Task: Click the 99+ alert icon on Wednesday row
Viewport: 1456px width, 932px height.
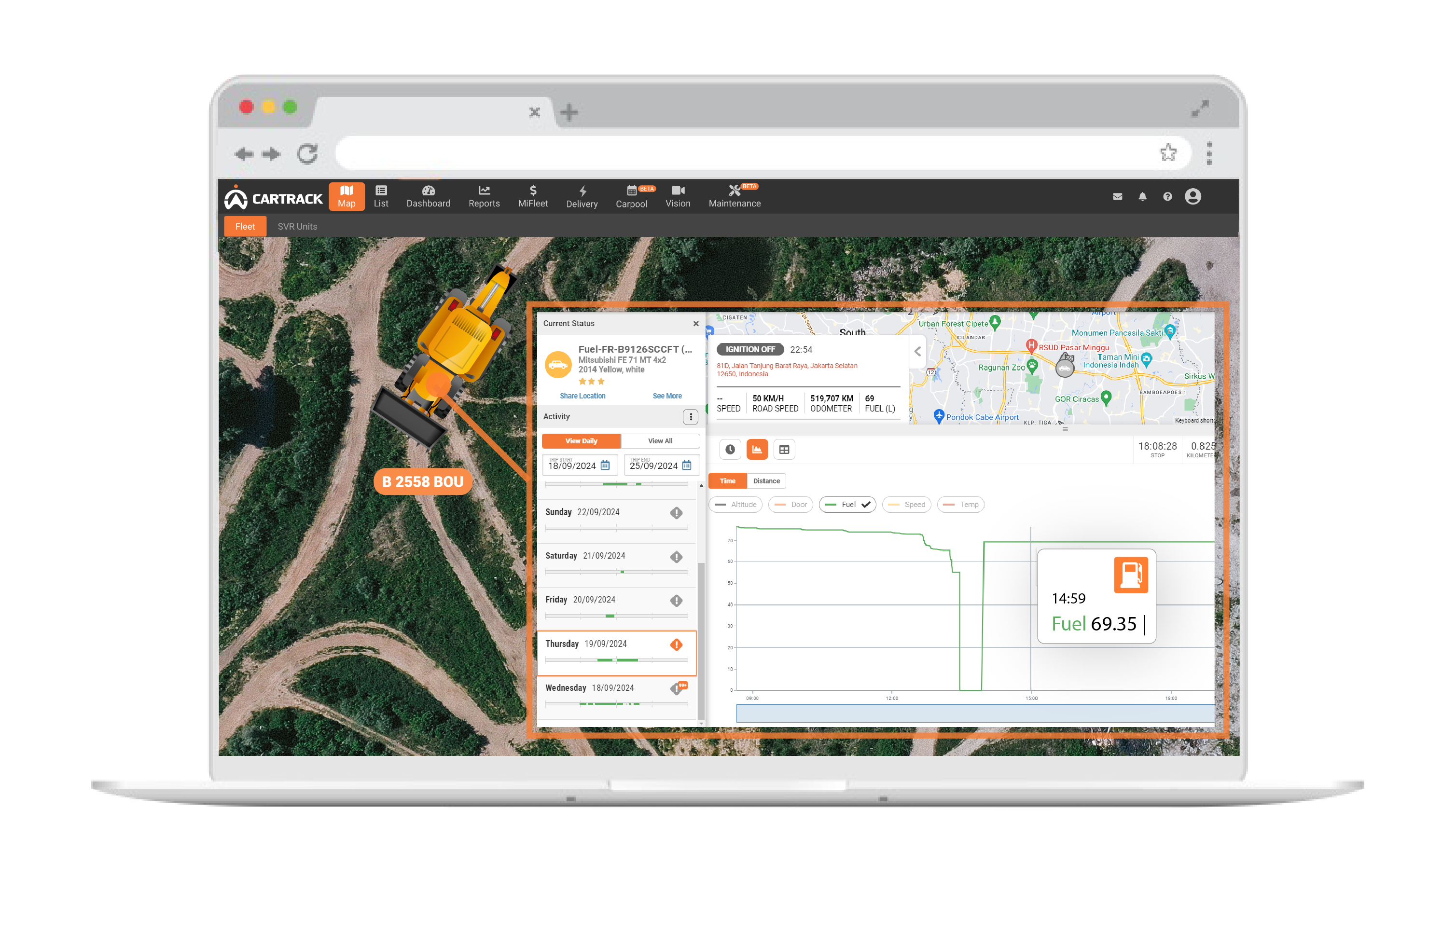Action: 678,688
